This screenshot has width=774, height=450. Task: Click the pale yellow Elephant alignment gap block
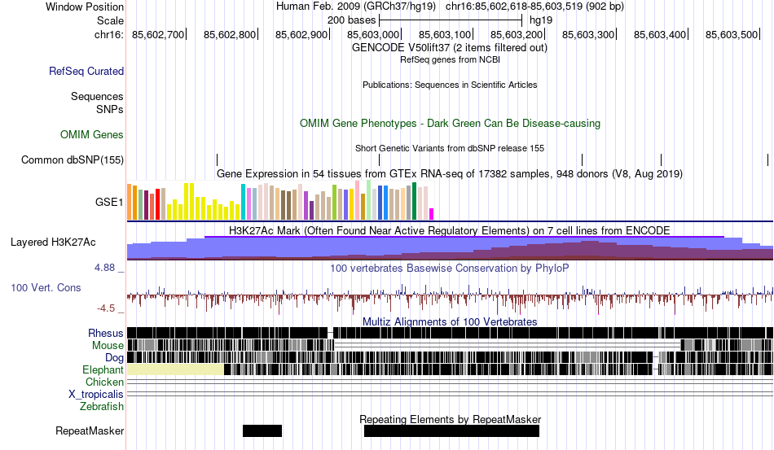(x=175, y=369)
